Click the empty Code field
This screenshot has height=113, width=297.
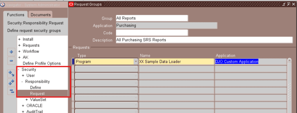pyautogui.click(x=152, y=33)
